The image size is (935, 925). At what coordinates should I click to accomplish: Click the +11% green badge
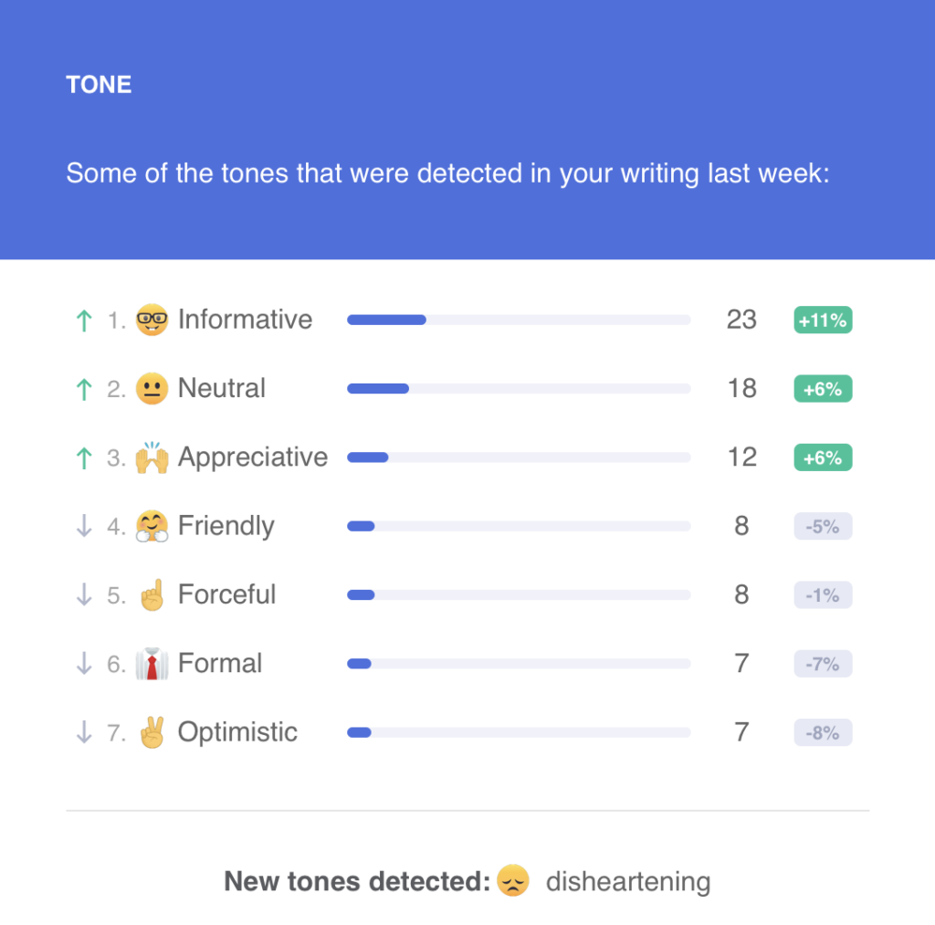(x=823, y=321)
